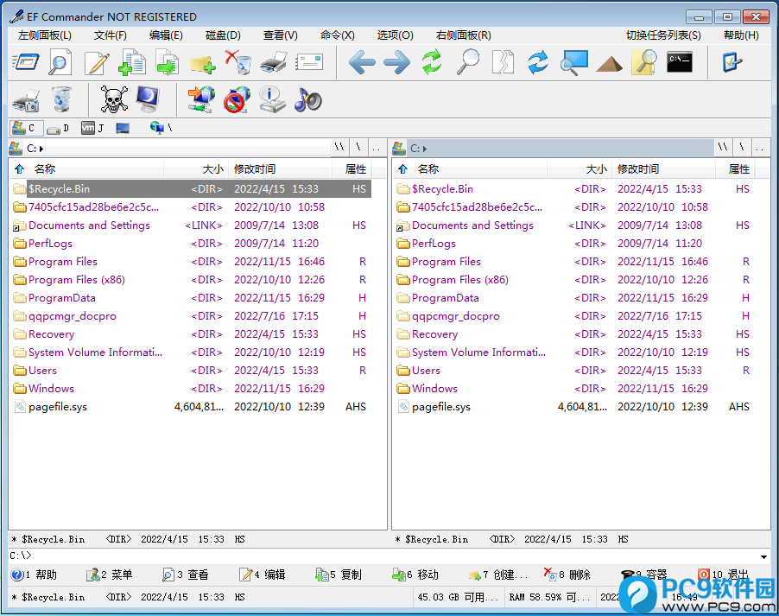The height and width of the screenshot is (616, 779).
Task: Click the 2 菜单 function key button
Action: point(110,575)
